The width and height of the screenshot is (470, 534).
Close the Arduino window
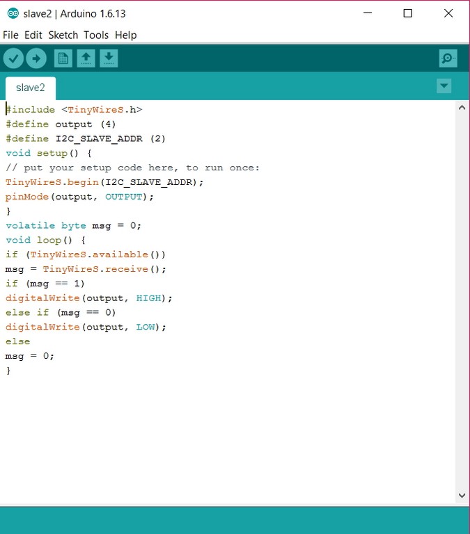(x=448, y=13)
